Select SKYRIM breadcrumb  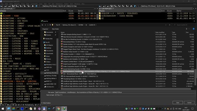tap(81, 25)
